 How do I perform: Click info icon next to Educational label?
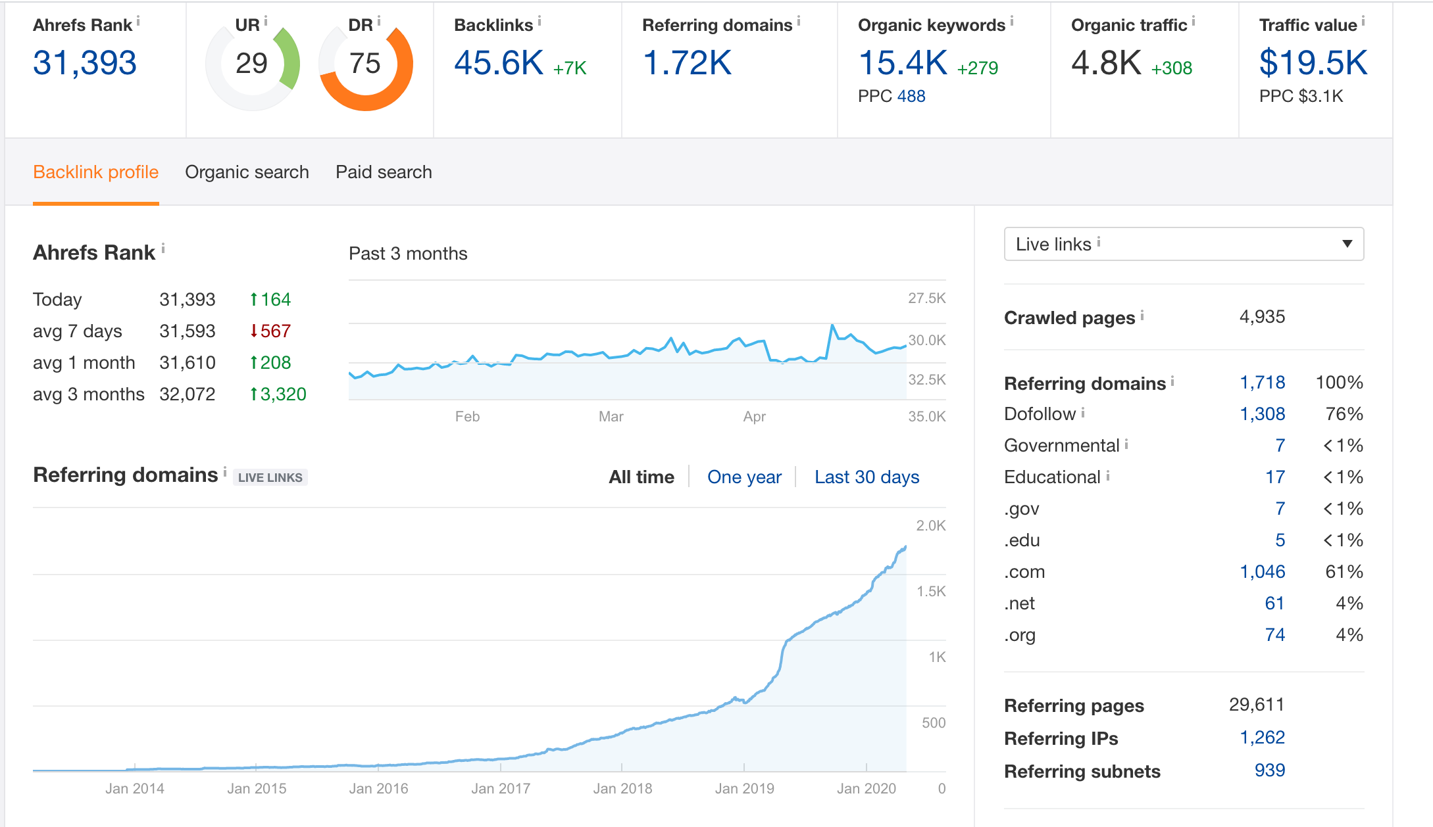(1108, 475)
